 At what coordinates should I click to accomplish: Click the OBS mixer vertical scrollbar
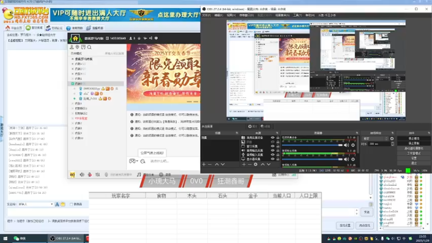tap(358, 145)
